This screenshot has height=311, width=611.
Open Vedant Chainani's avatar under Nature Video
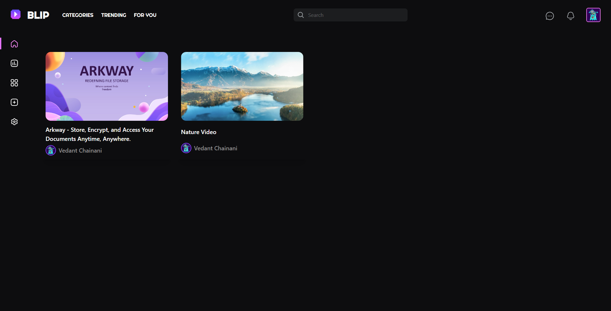(186, 148)
